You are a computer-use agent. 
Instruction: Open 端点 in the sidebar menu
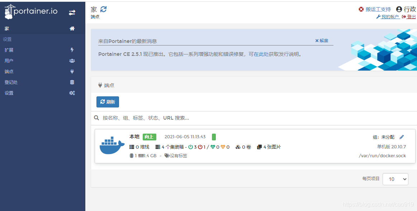pyautogui.click(x=43, y=72)
